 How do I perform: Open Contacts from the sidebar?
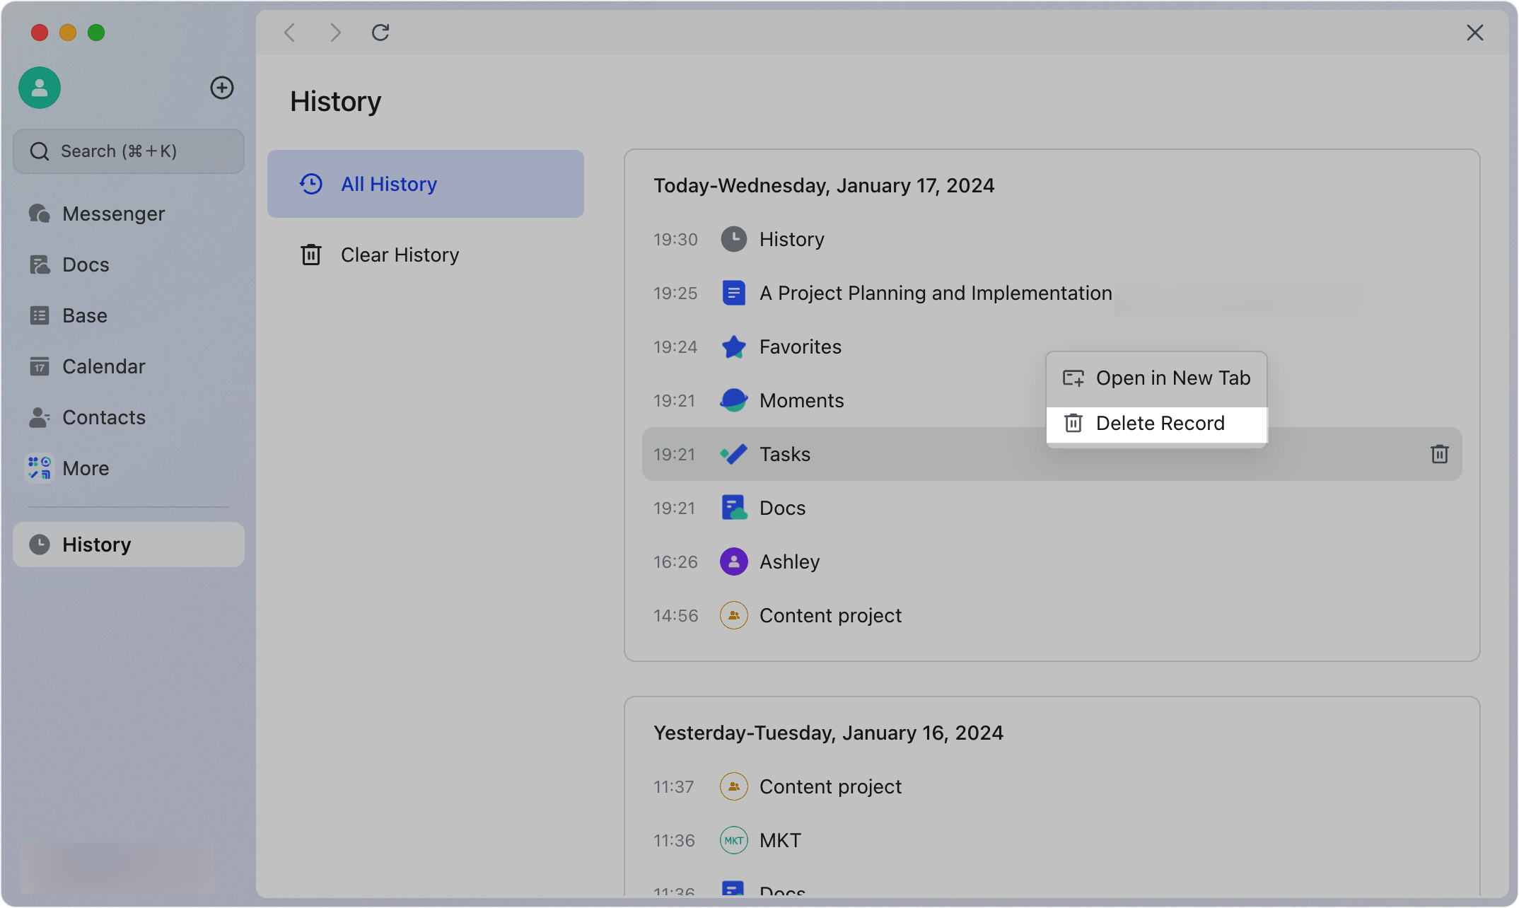pyautogui.click(x=104, y=417)
